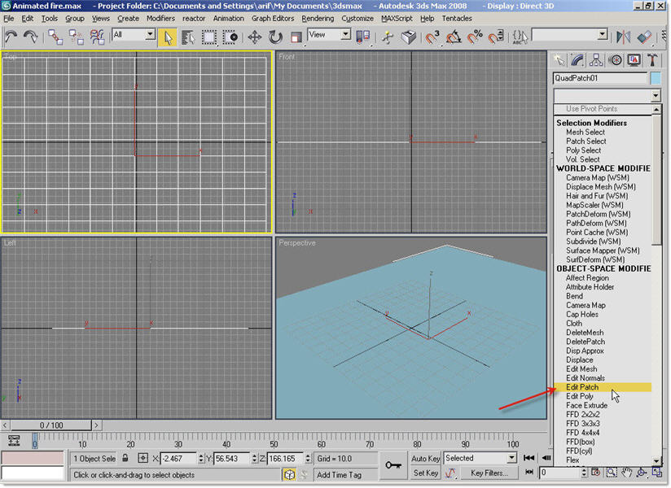Switch to the Display panel tab
The width and height of the screenshot is (671, 488).
click(634, 59)
